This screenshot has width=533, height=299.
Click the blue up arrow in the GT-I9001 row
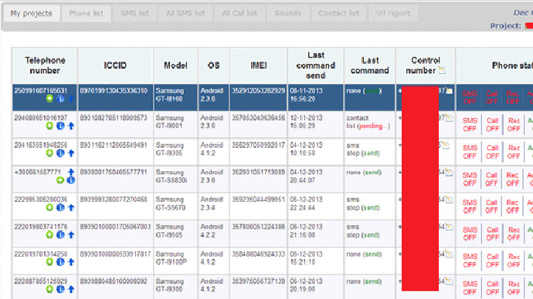click(71, 126)
